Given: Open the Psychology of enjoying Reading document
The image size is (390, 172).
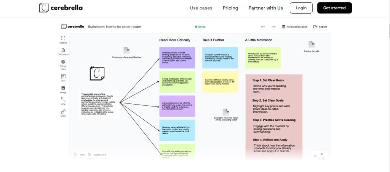Looking at the screenshot, I should click(x=126, y=51).
